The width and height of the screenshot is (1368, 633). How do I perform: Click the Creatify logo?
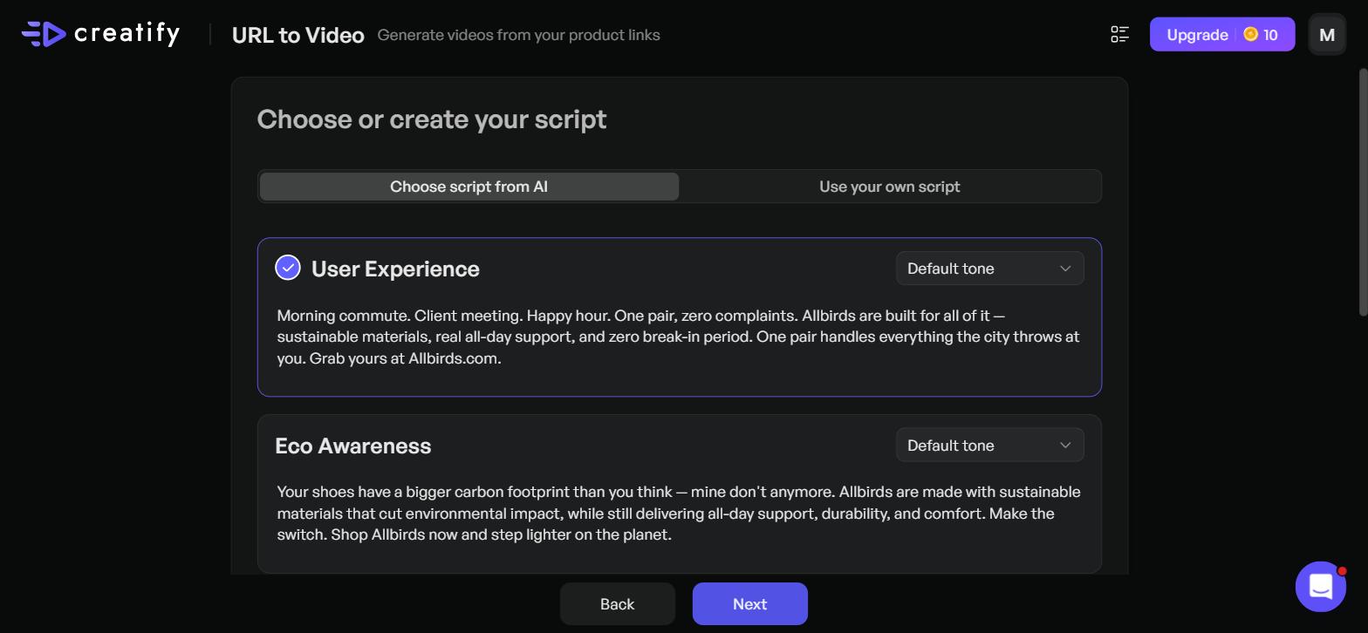(x=100, y=34)
